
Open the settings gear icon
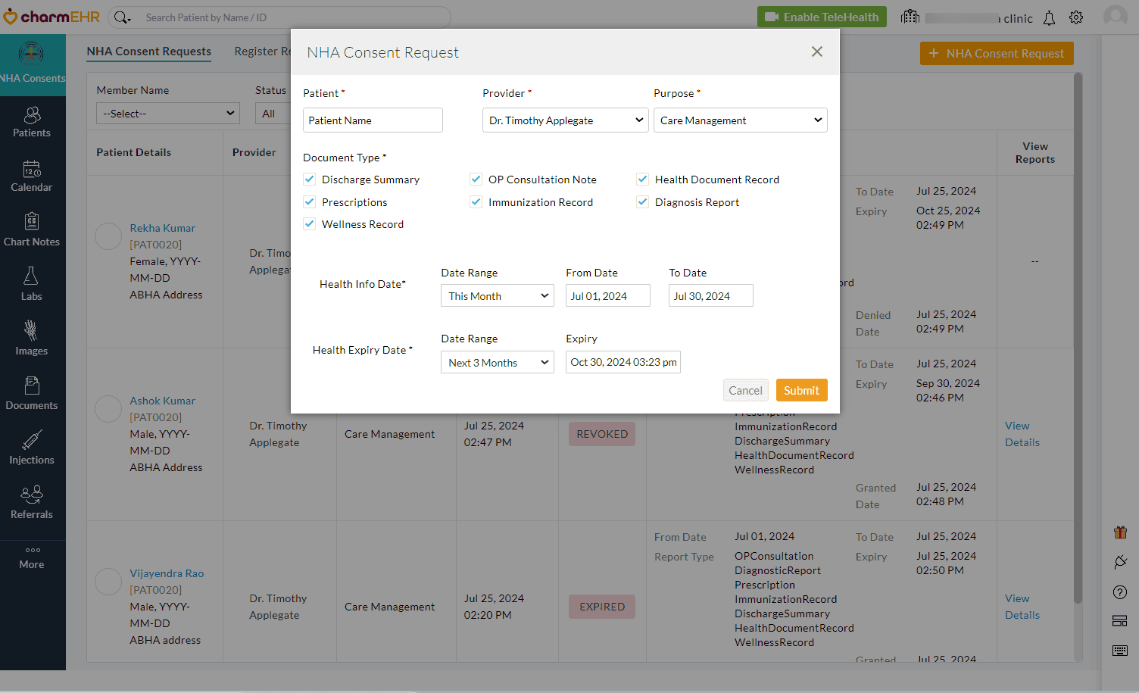coord(1076,17)
